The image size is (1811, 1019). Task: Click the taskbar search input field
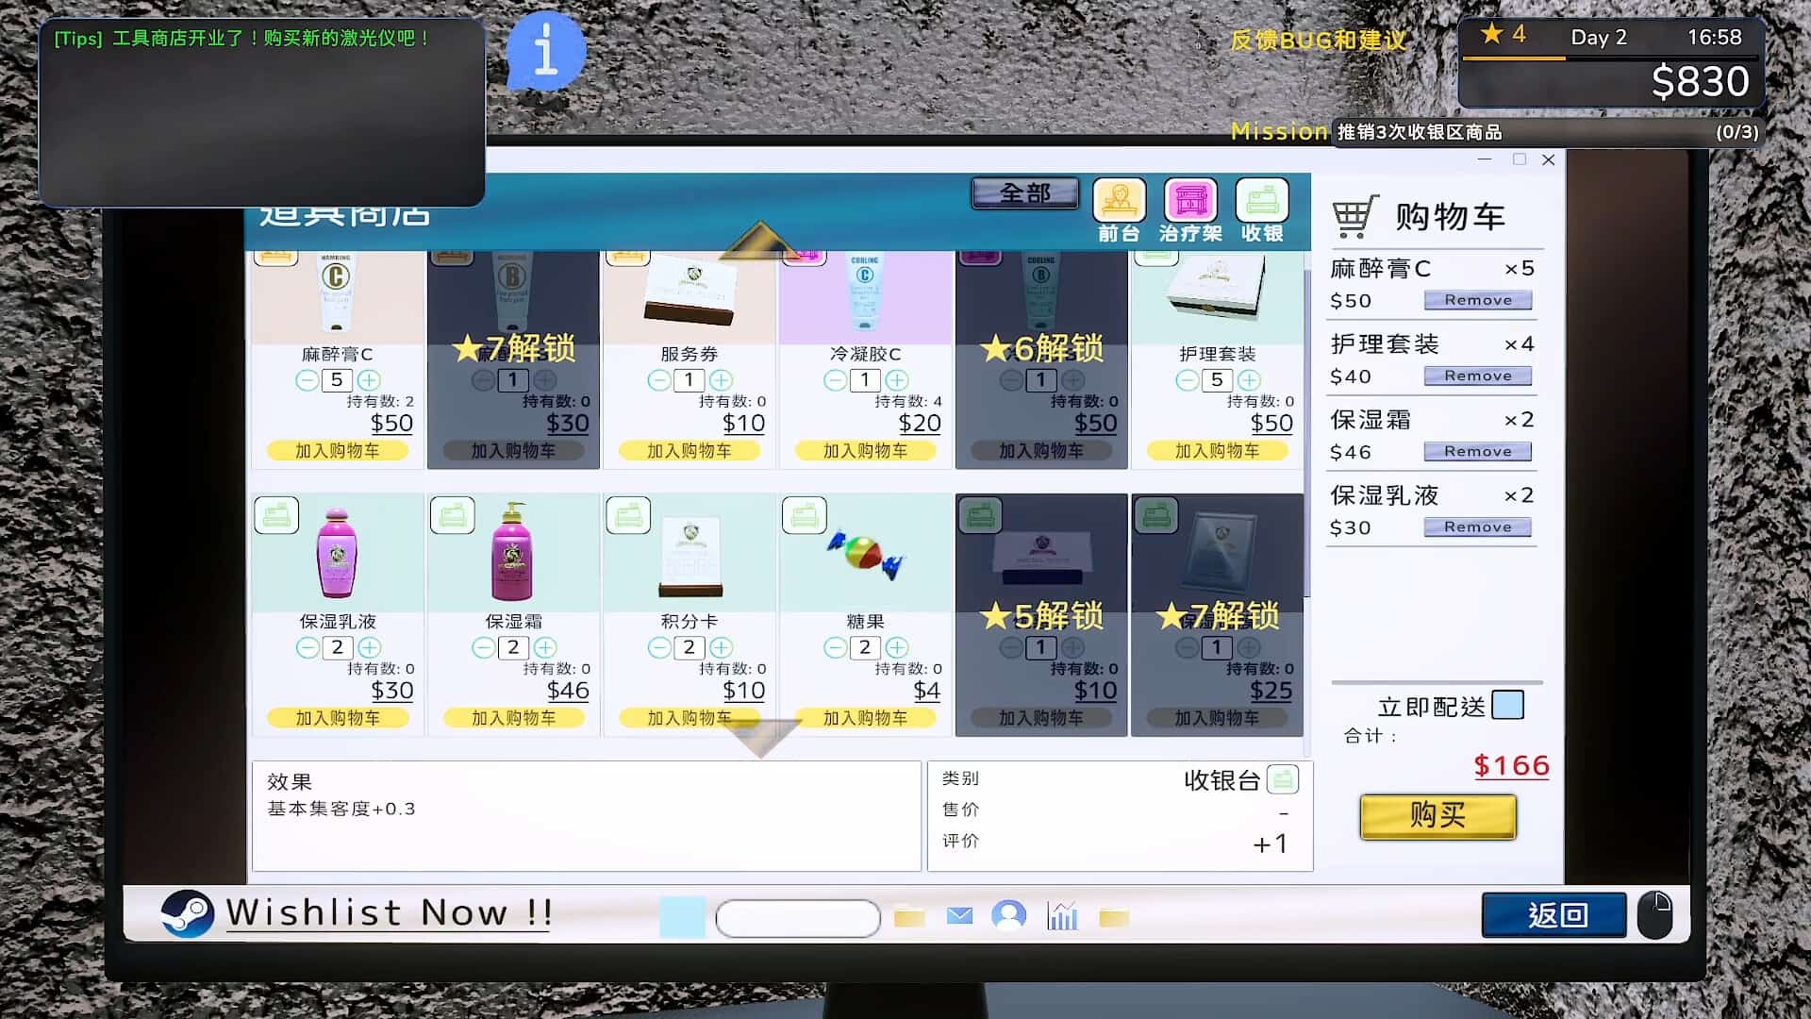(798, 917)
